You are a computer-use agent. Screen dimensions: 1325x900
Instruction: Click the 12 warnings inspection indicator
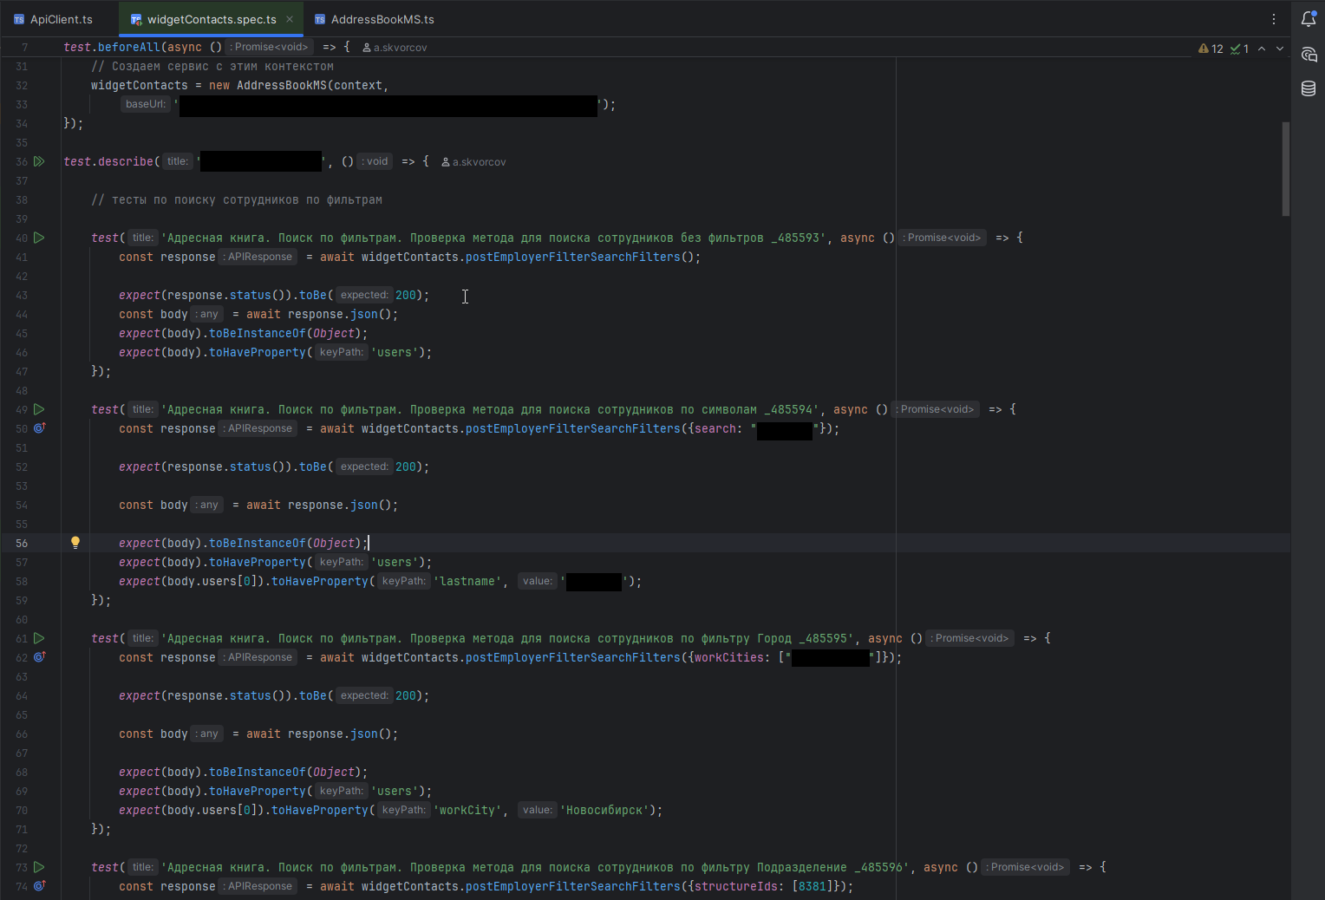1211,49
